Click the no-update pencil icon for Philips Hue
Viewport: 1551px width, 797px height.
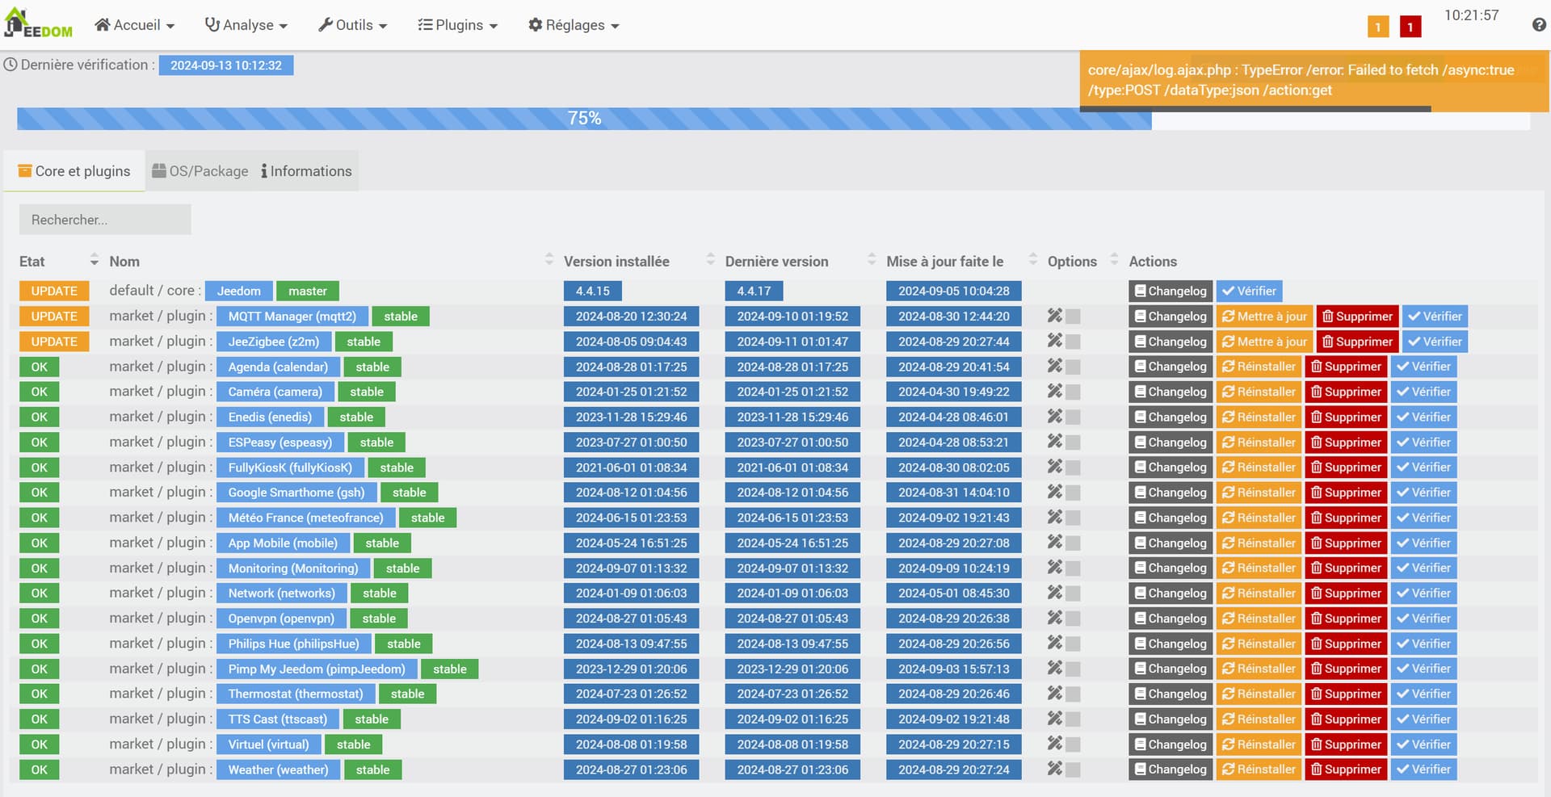click(1054, 643)
